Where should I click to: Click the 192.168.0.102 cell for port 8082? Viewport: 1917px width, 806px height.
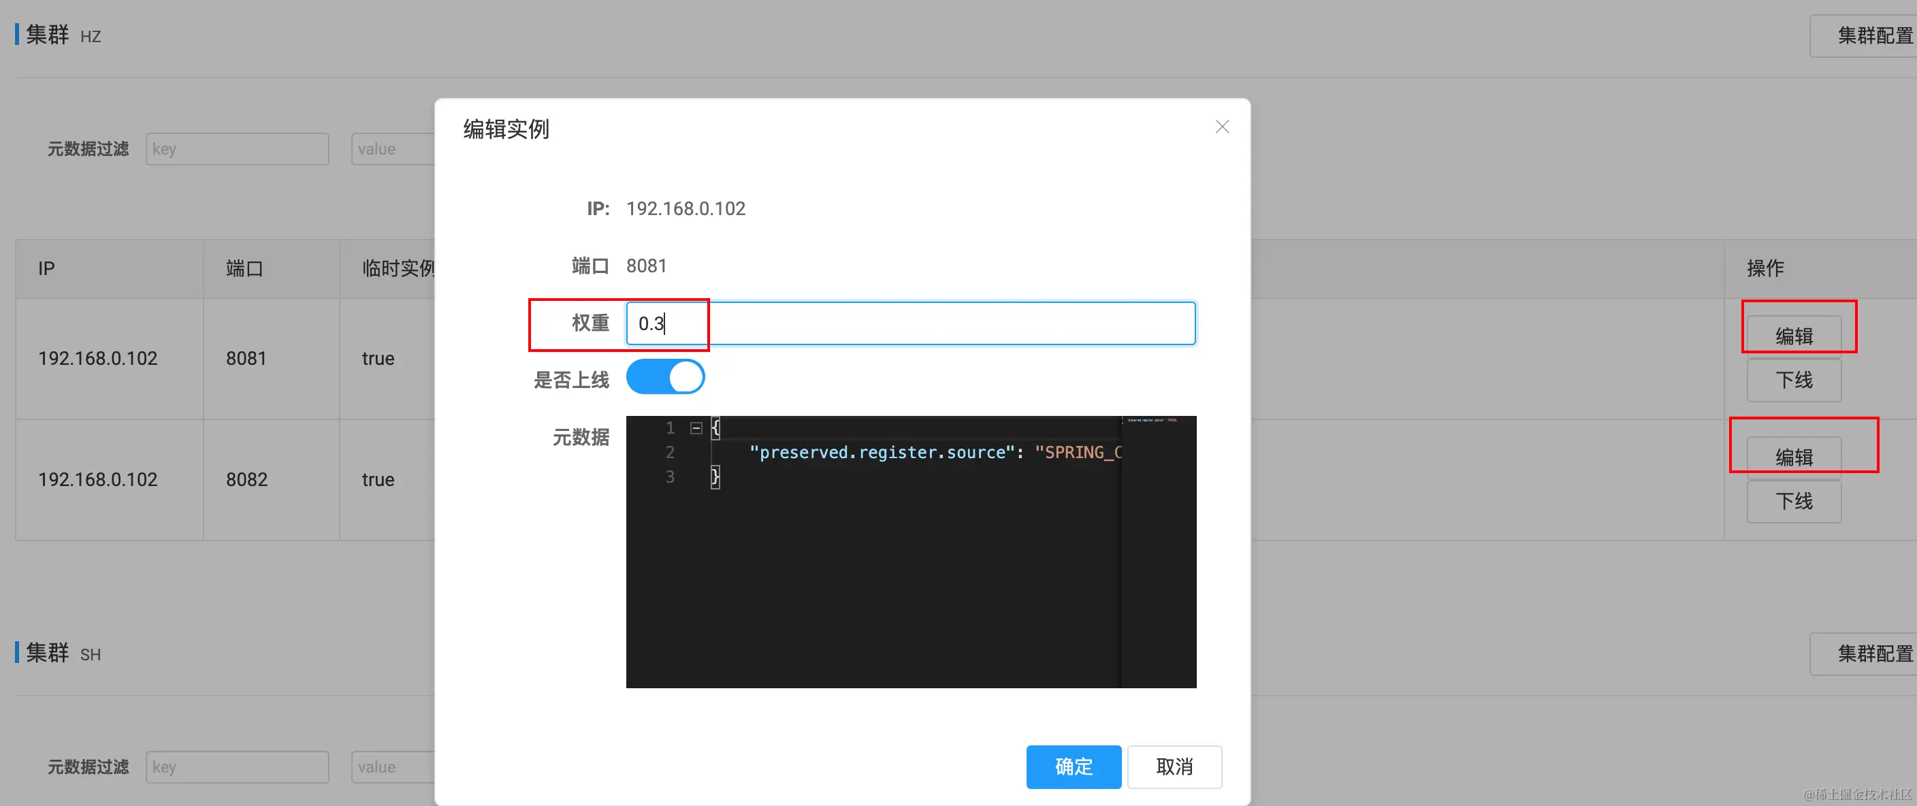coord(97,479)
